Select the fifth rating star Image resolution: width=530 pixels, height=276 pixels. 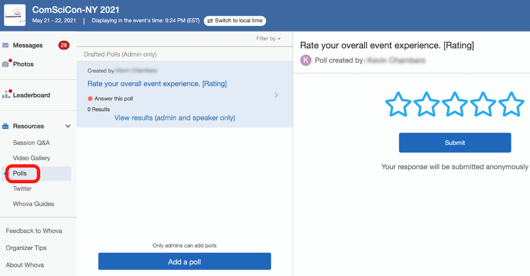[511, 104]
